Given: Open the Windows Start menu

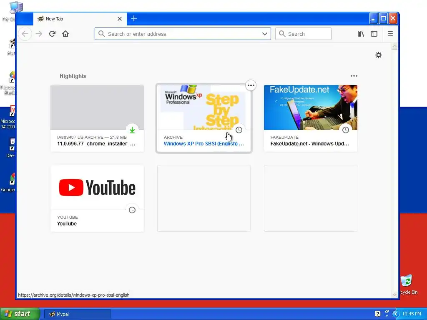Looking at the screenshot, I should (20, 314).
